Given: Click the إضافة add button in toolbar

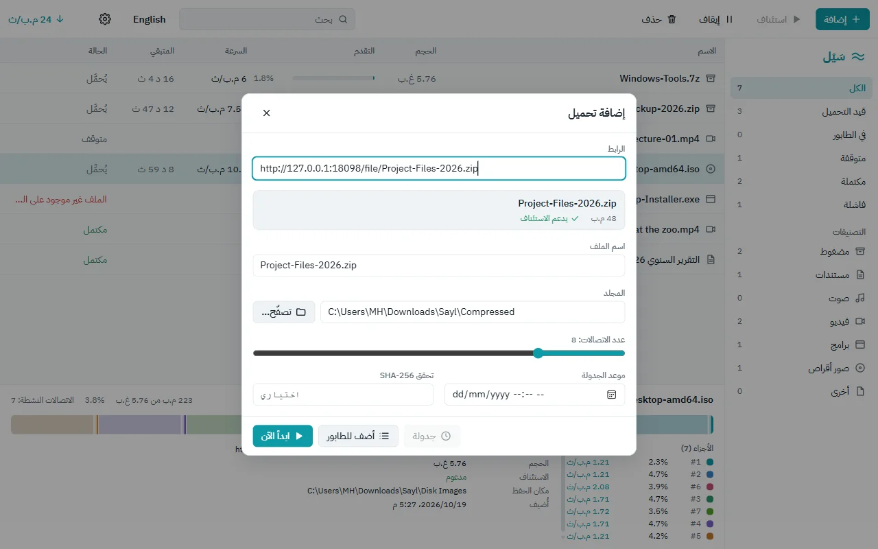Looking at the screenshot, I should 842,19.
